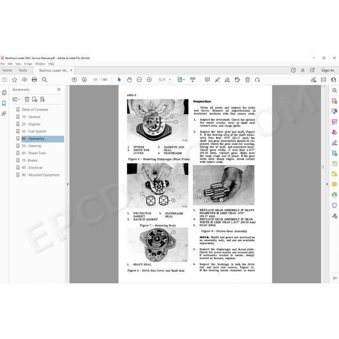Open the Help menu
This screenshot has height=339, width=339.
pos(51,64)
